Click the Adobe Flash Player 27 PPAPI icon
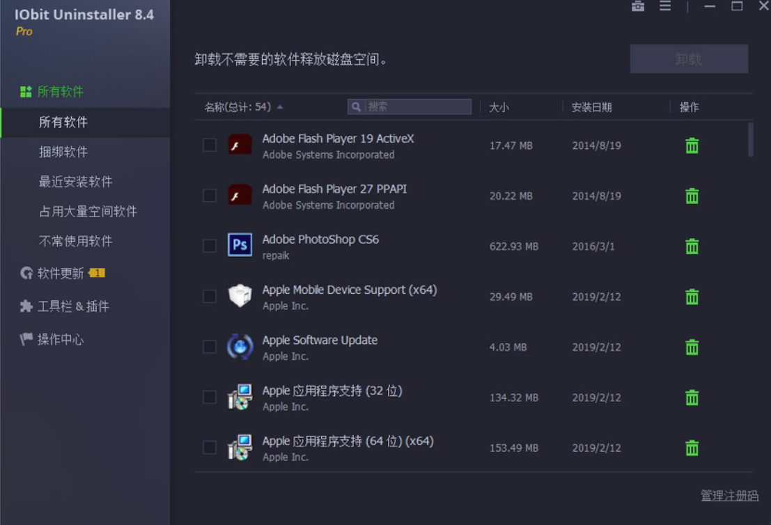The height and width of the screenshot is (525, 771). point(240,196)
